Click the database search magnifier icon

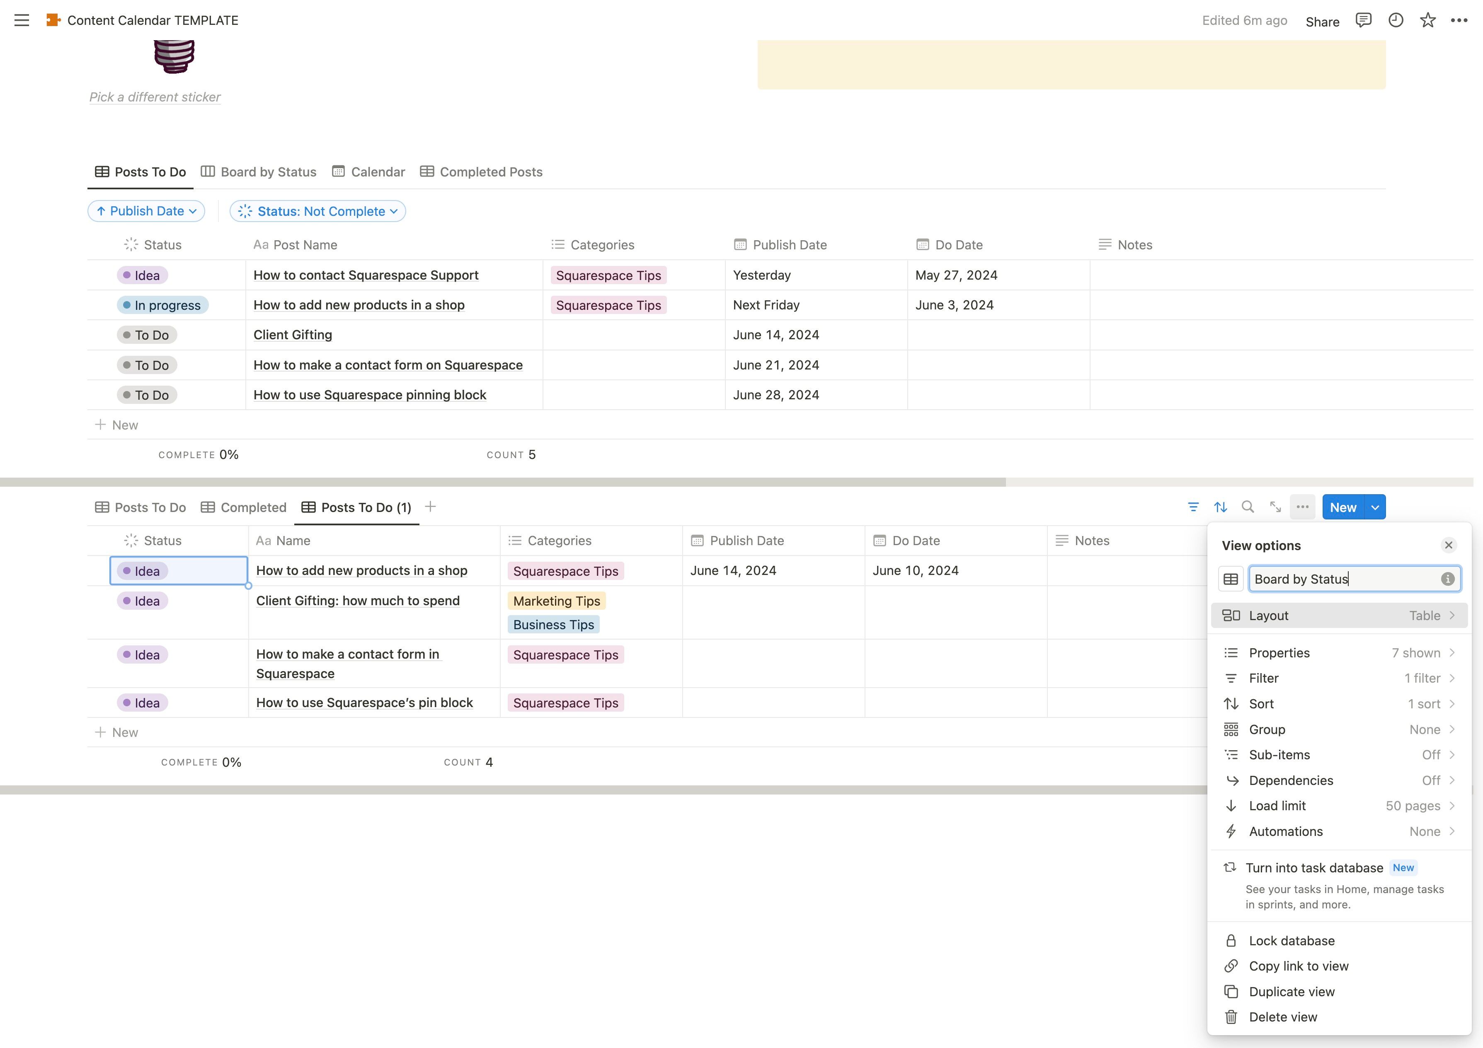[x=1248, y=507]
